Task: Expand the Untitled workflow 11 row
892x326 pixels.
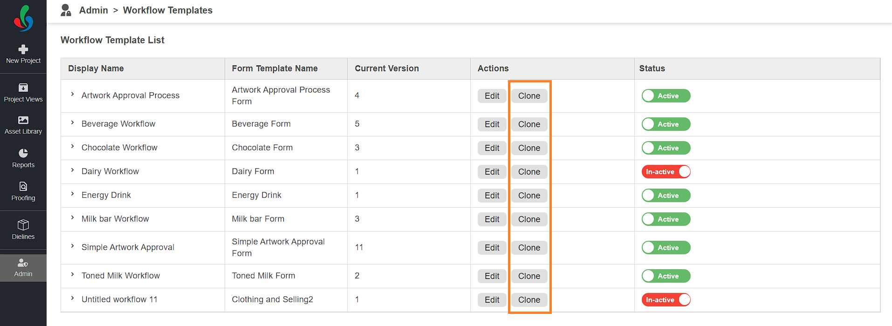Action: pos(72,299)
